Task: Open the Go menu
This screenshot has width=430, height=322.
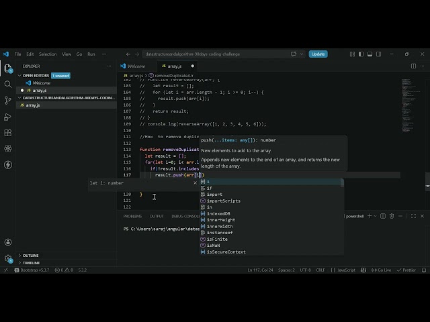Action: coord(79,54)
